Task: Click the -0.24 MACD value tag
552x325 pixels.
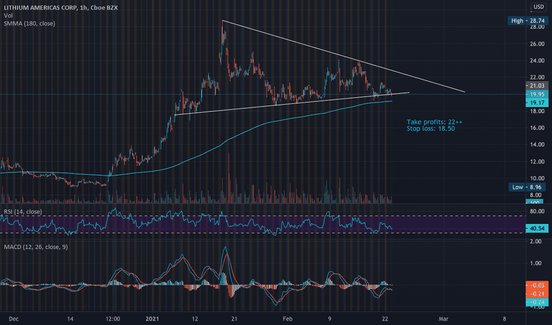Action: 537,302
